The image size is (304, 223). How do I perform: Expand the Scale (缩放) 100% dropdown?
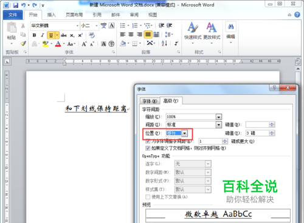coord(218,117)
